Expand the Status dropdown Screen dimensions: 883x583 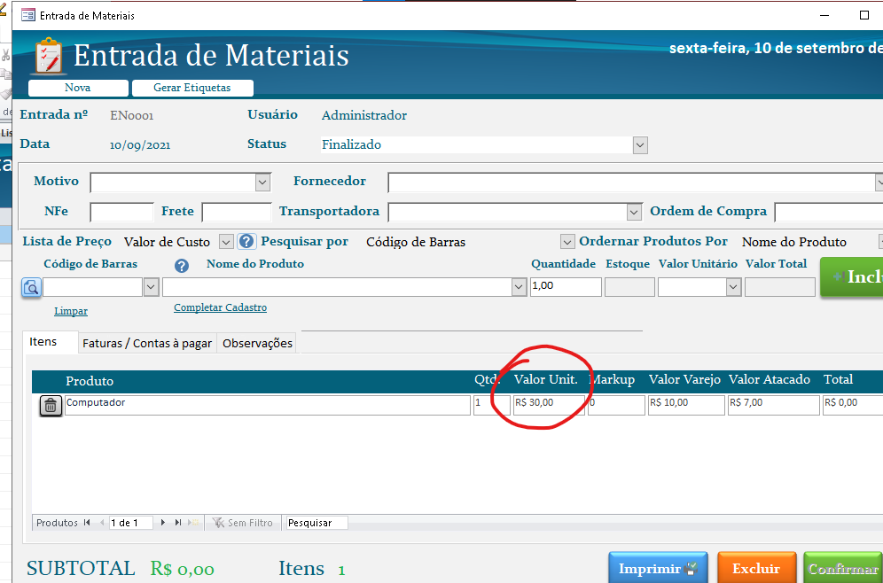pyautogui.click(x=640, y=145)
